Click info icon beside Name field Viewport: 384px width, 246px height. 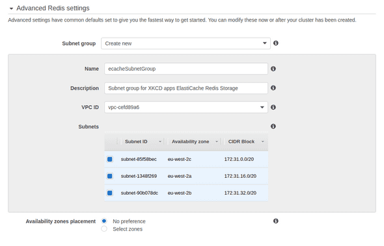click(273, 69)
